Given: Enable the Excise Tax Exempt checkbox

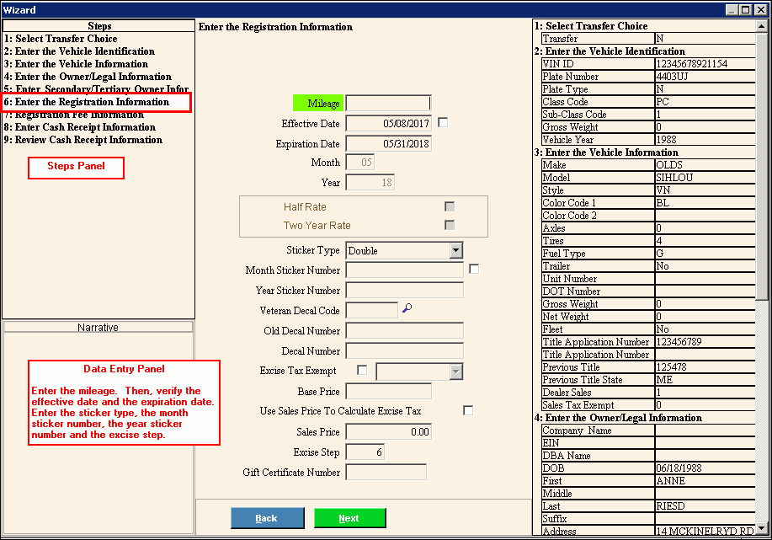Looking at the screenshot, I should tap(362, 370).
